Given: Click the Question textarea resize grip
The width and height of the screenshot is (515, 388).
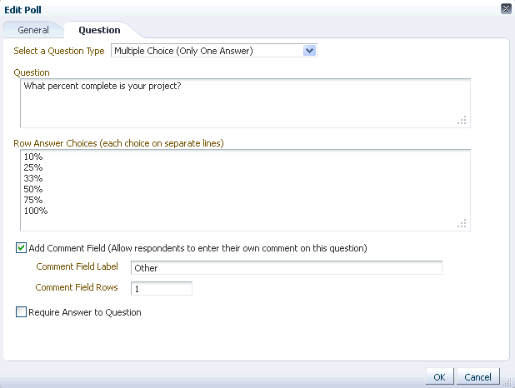Looking at the screenshot, I should click(462, 120).
